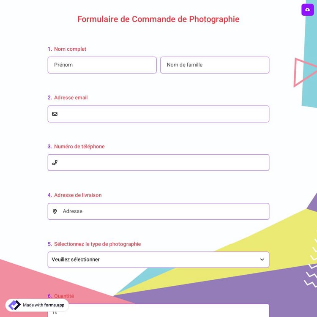The image size is (317, 317).
Task: Click the "Formulaire de Commande de Photographie" title
Action: tap(158, 19)
